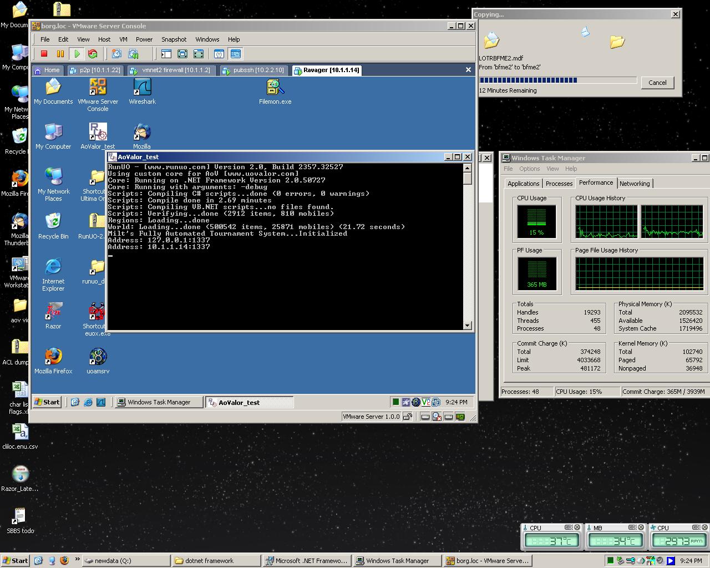Click the CPU Usage meter in Task Manager
This screenshot has width=710, height=568.
(x=536, y=221)
